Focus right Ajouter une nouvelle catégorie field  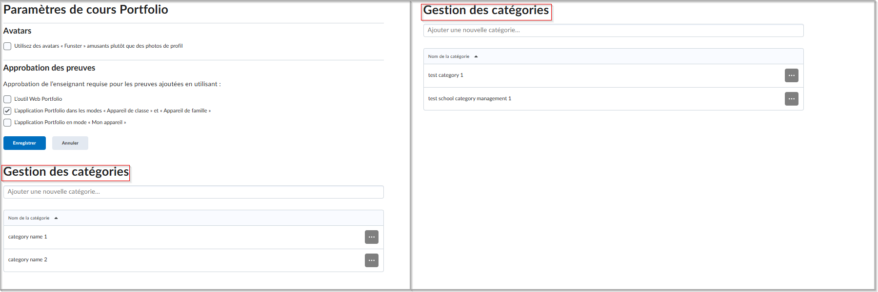[x=614, y=30]
